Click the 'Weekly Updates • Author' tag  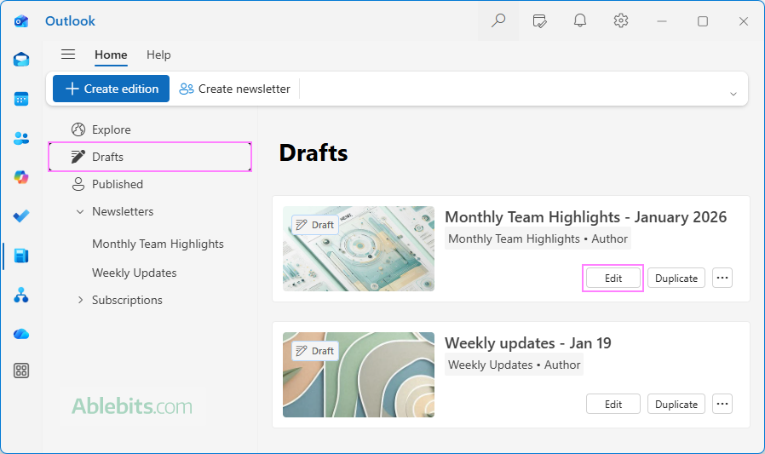(514, 365)
